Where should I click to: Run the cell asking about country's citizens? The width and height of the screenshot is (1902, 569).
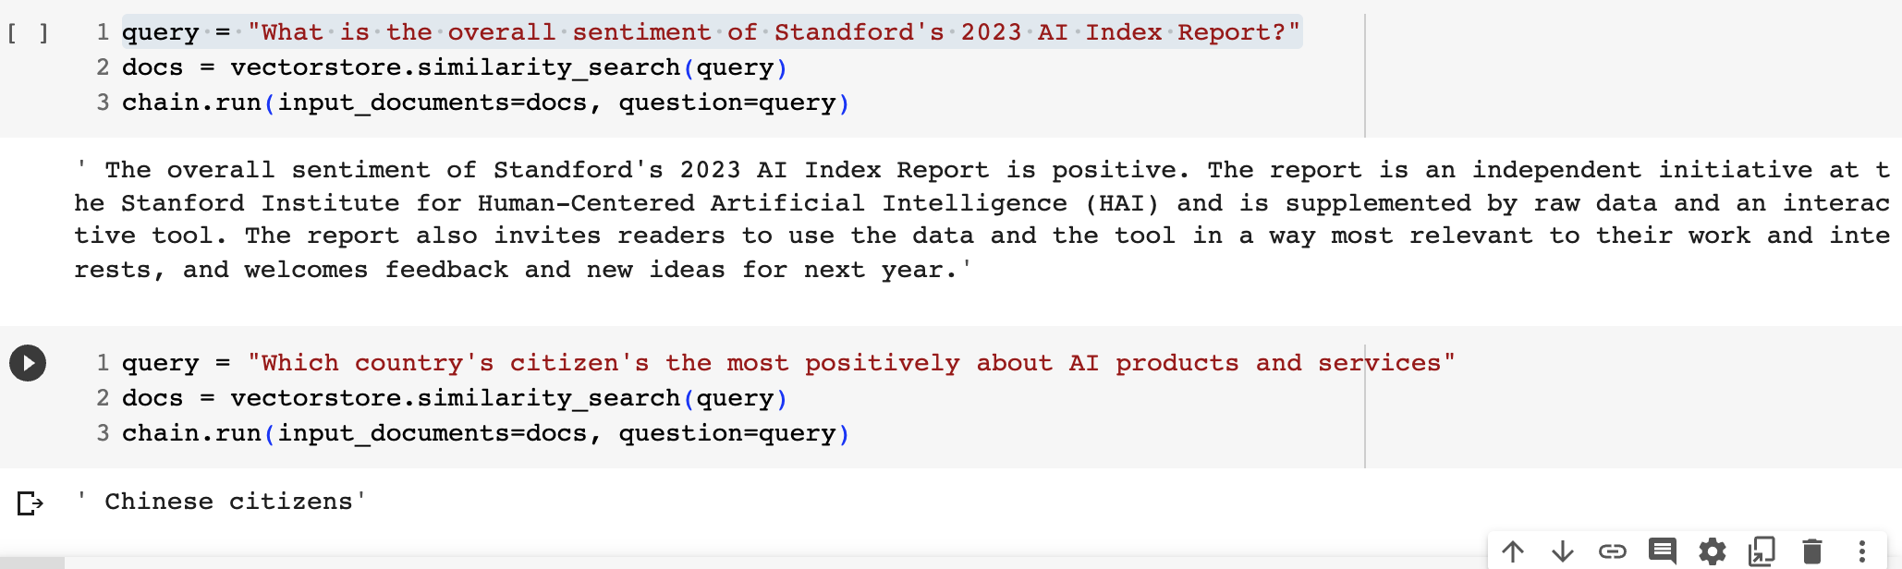[28, 363]
